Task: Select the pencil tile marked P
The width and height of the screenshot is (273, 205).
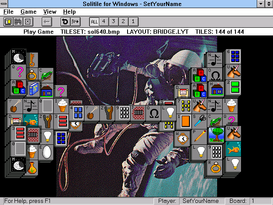Action: coord(200,136)
